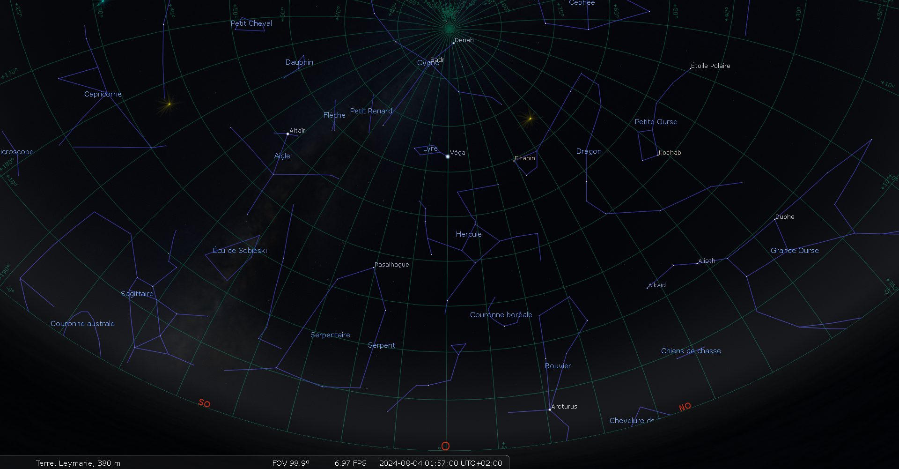Pick the star Eltanin
Viewport: 899px width, 469px height.
515,161
